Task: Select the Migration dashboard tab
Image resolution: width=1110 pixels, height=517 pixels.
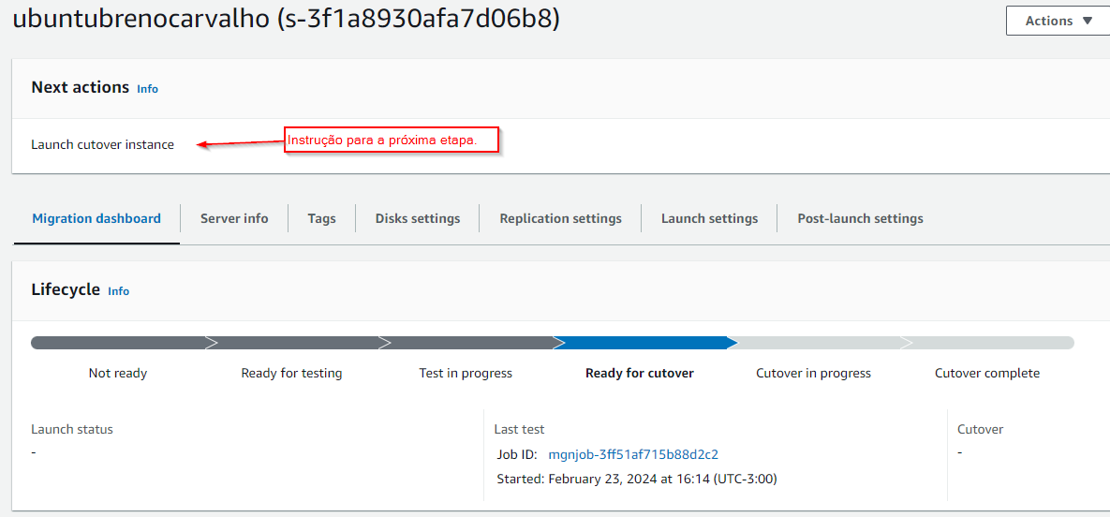Action: pyautogui.click(x=96, y=218)
